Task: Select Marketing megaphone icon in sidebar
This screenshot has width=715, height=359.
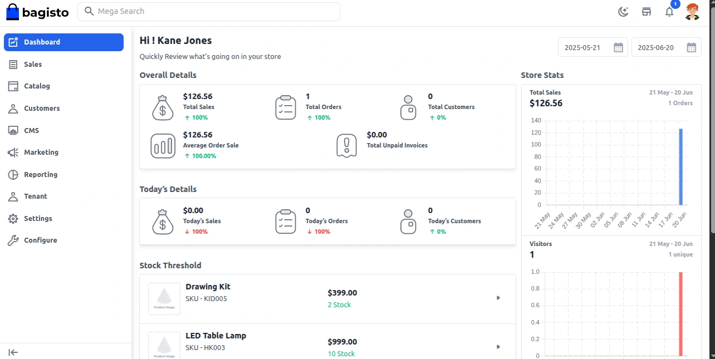Action: pyautogui.click(x=13, y=153)
